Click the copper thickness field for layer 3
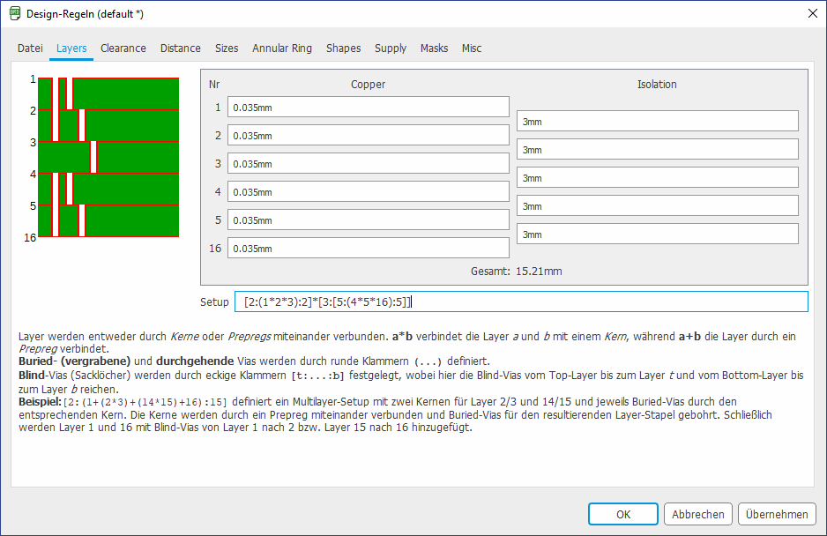 (369, 164)
